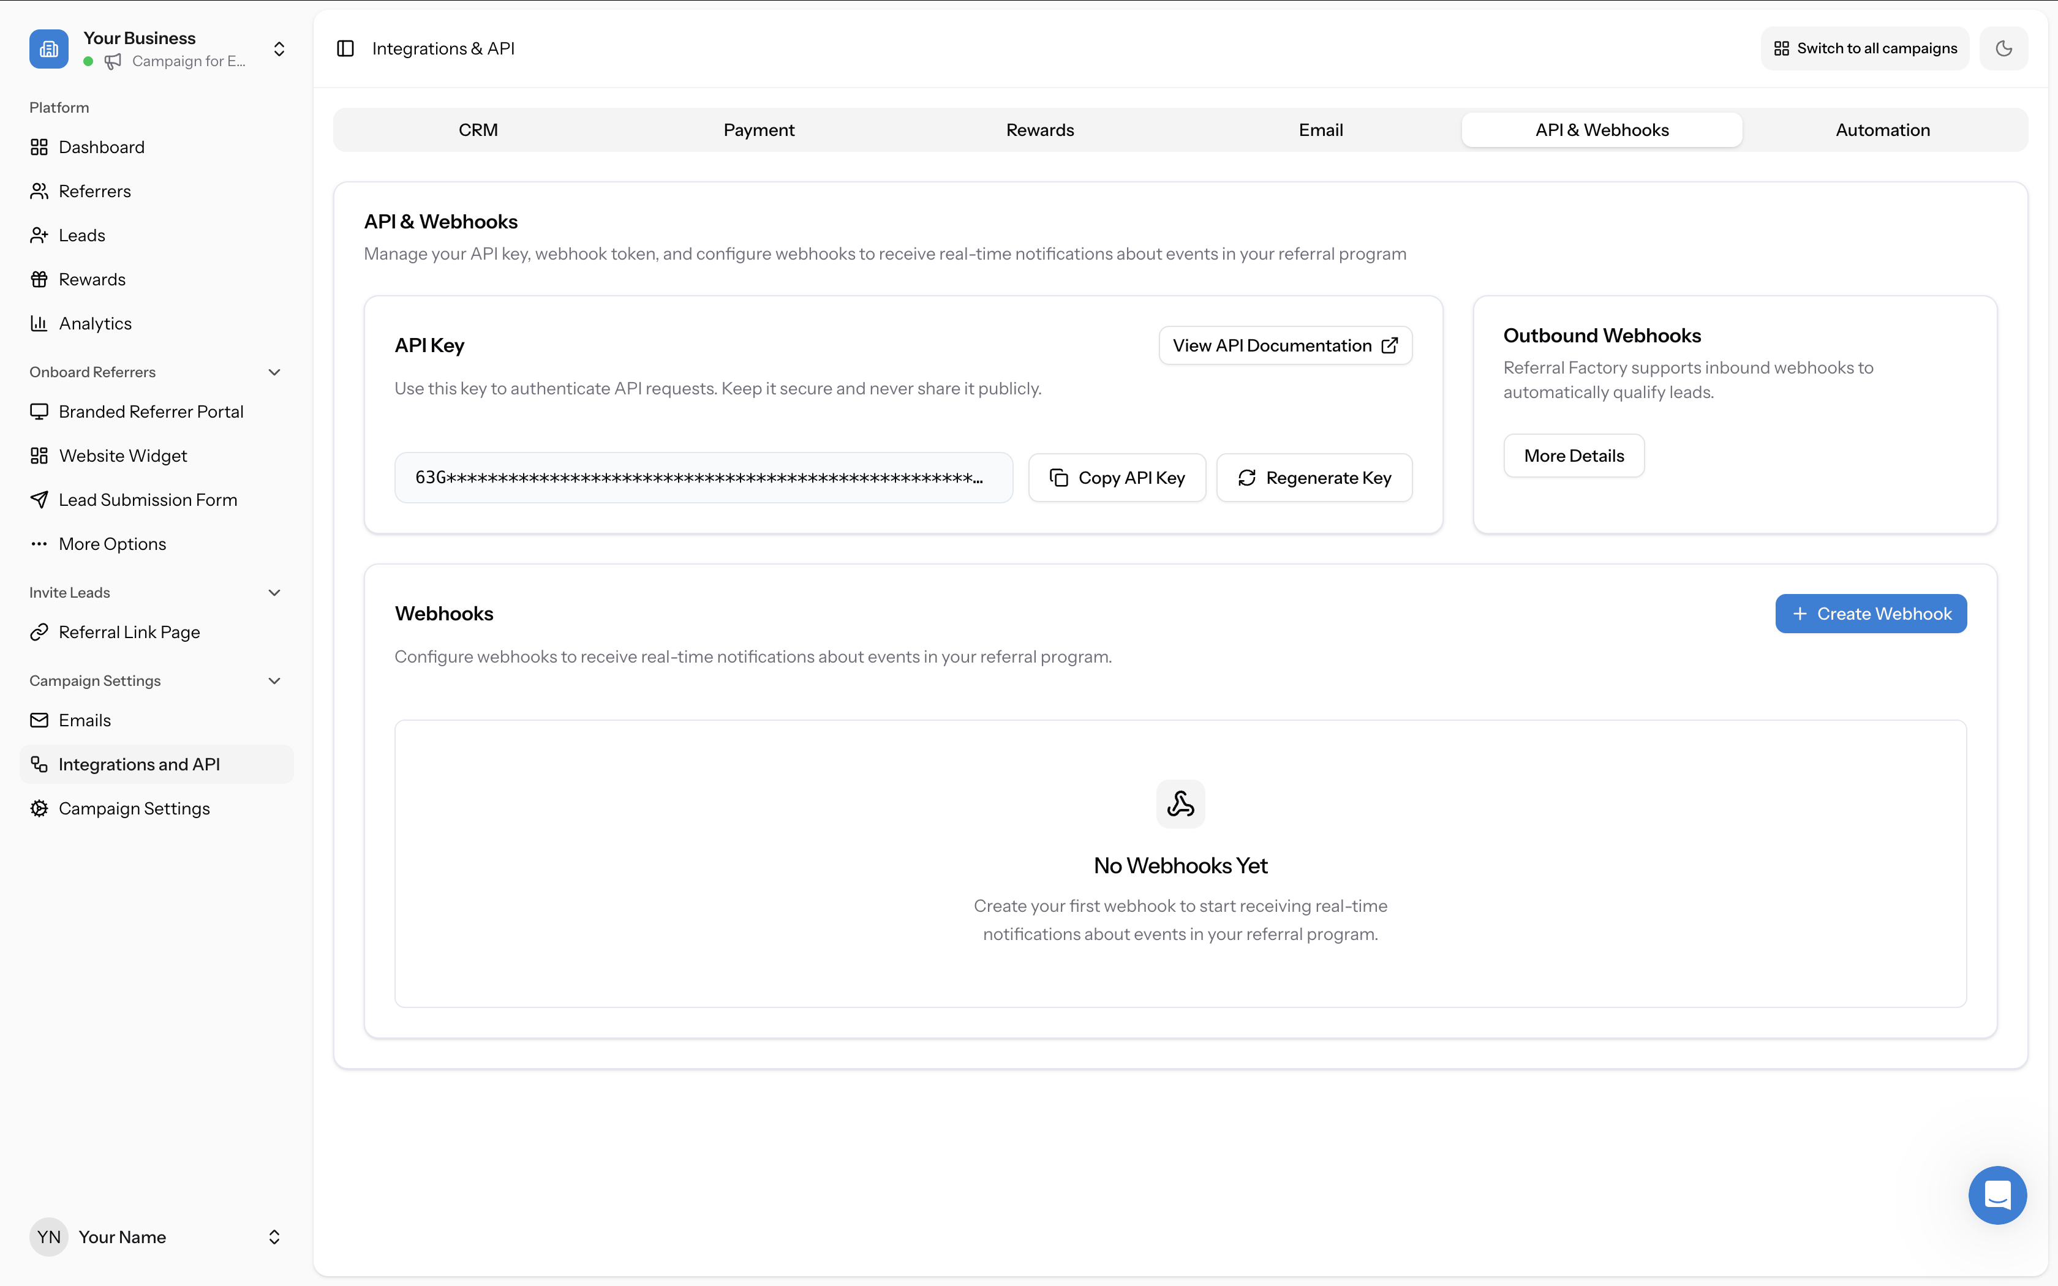Toggle dark mode with the moon icon
Viewport: 2058px width, 1286px height.
(x=2003, y=48)
